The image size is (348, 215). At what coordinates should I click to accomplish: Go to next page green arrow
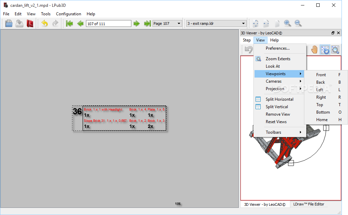coord(136,23)
